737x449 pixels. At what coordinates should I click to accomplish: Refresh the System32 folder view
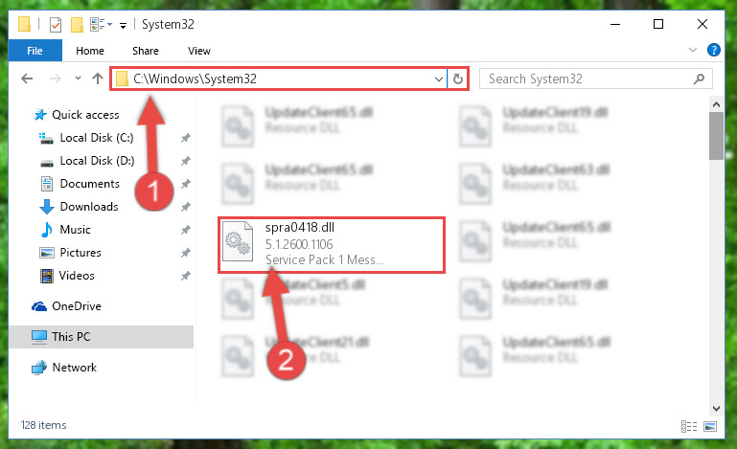click(x=458, y=79)
